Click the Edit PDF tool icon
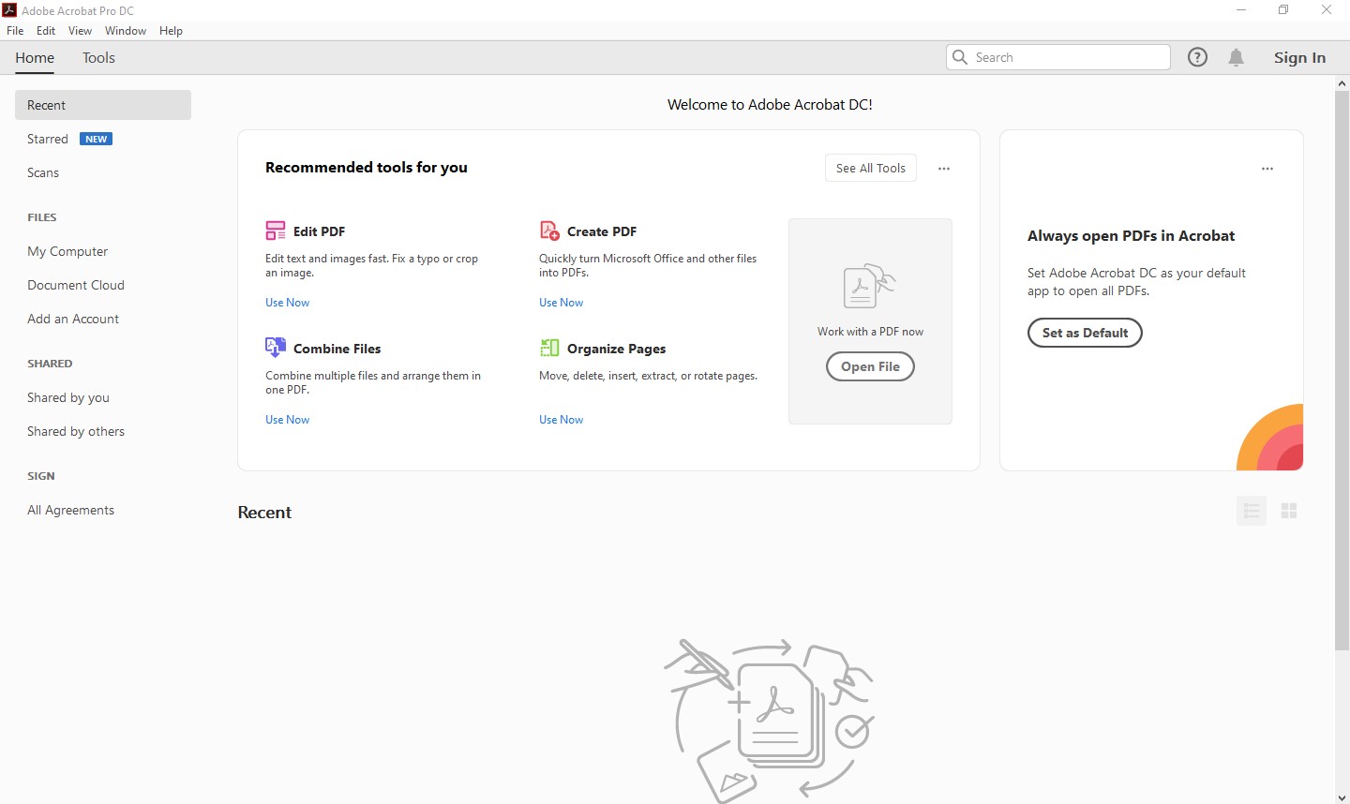 (276, 231)
